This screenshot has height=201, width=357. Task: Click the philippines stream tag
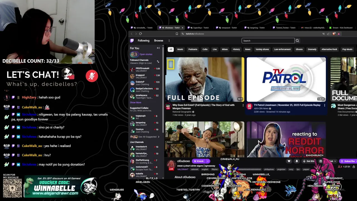tap(269, 169)
